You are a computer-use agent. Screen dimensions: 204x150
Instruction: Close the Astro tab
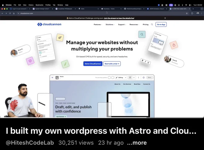[98, 9]
